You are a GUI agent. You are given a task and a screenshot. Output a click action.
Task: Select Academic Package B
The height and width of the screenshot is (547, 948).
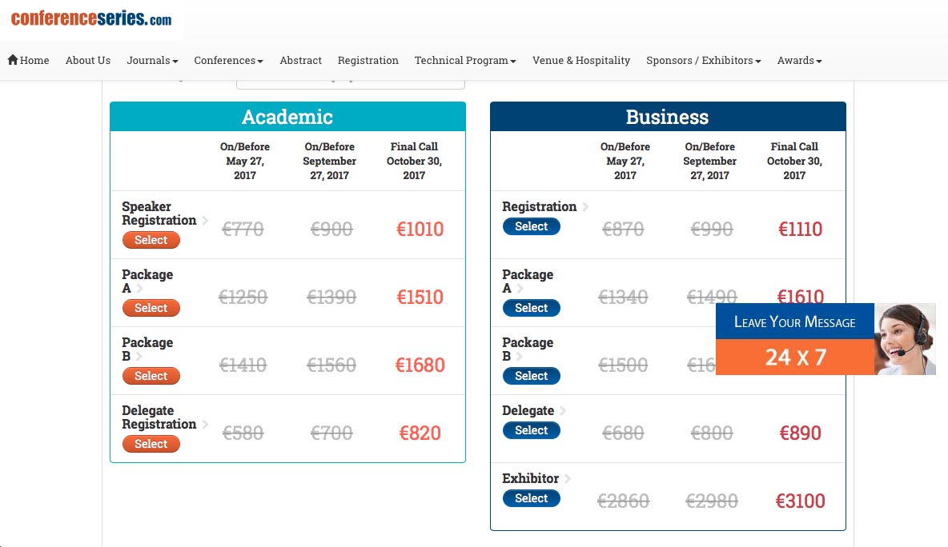point(151,376)
